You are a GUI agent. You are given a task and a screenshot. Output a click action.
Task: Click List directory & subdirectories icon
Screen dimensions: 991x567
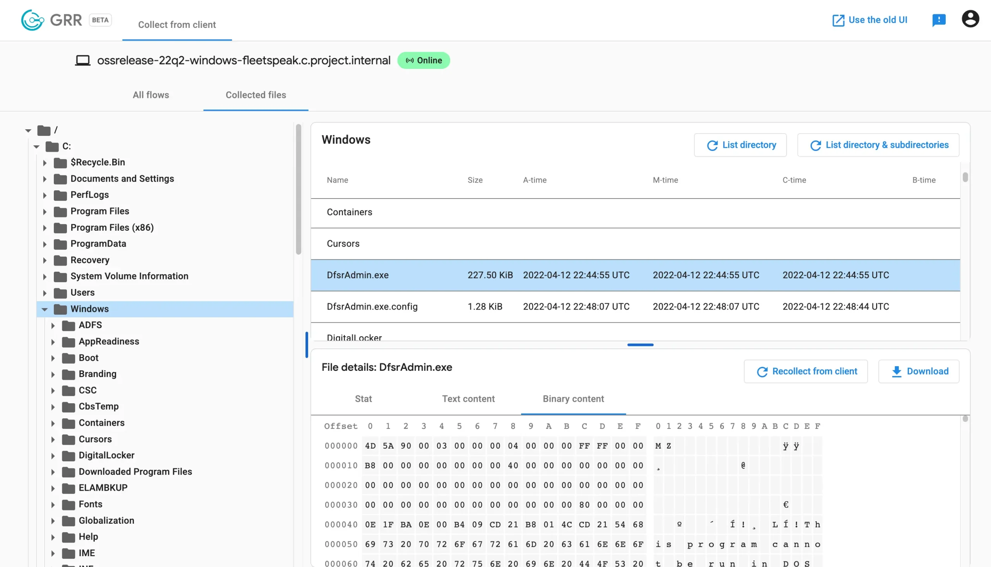click(x=815, y=145)
